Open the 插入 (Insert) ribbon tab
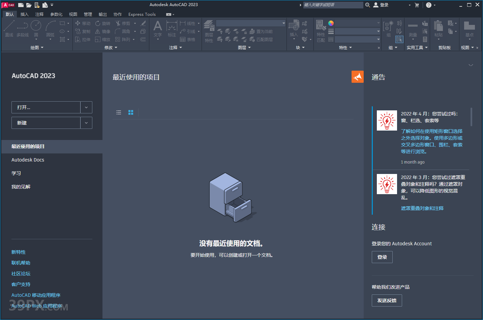Viewport: 483px width, 320px height. pos(24,14)
